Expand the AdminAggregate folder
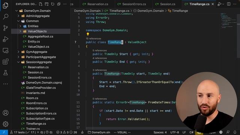 coord(18,16)
